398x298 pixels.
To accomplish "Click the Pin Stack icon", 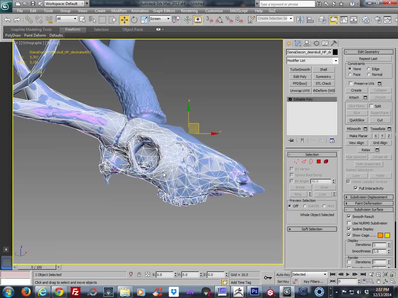I will tap(291, 141).
